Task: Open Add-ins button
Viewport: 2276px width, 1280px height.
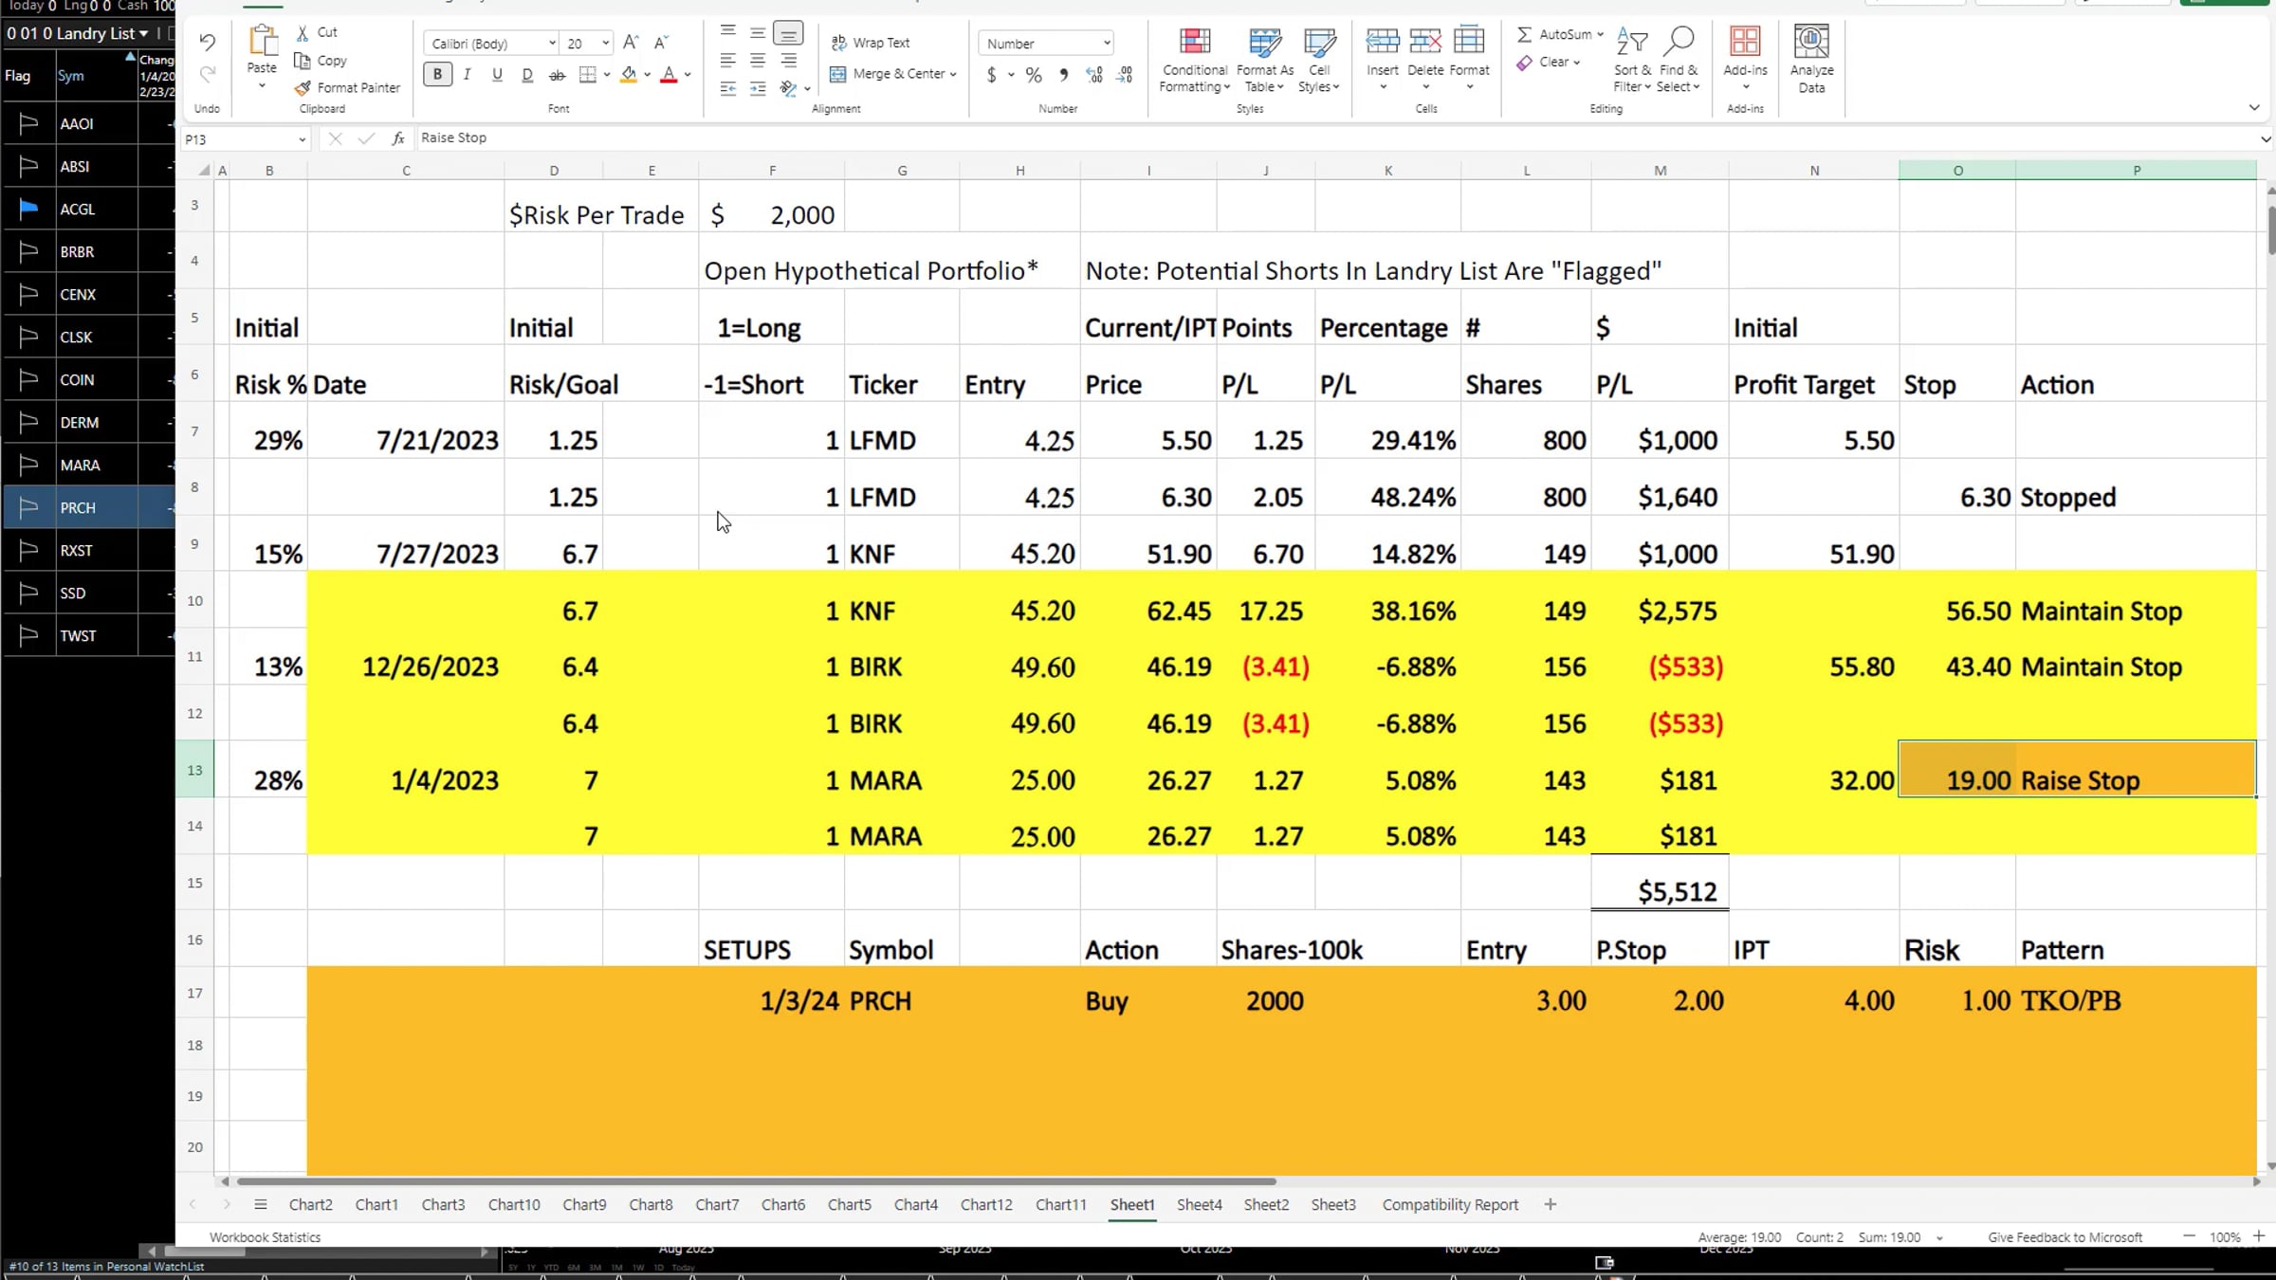Action: point(1745,59)
